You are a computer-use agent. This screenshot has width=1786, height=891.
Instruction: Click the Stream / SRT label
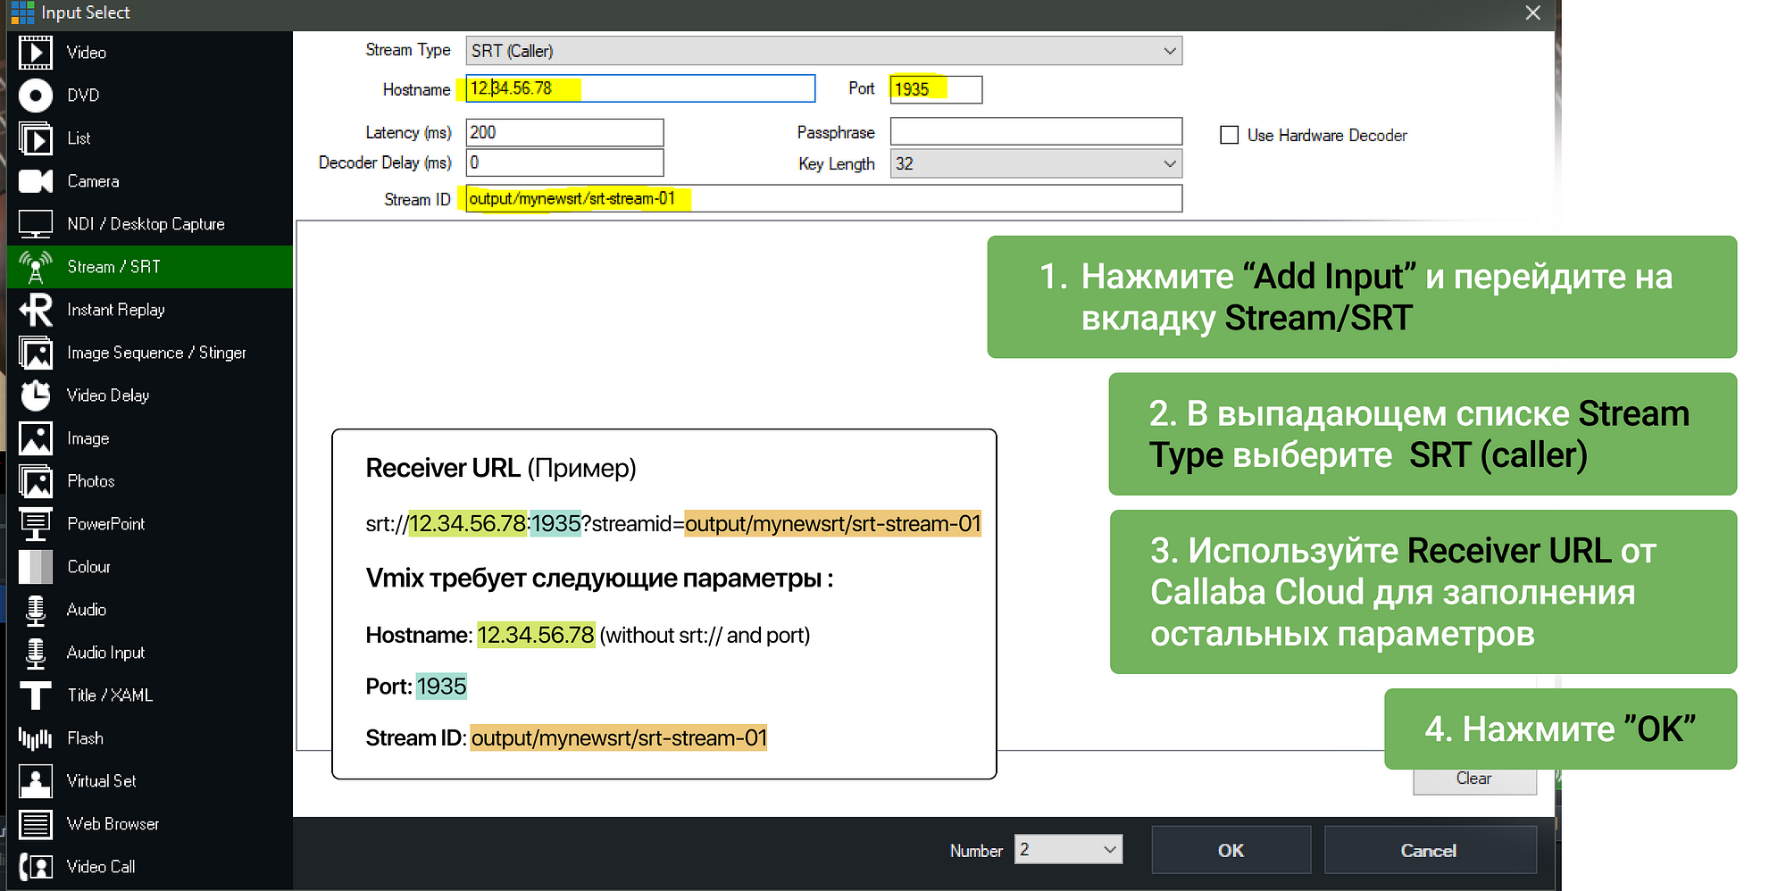tap(113, 267)
